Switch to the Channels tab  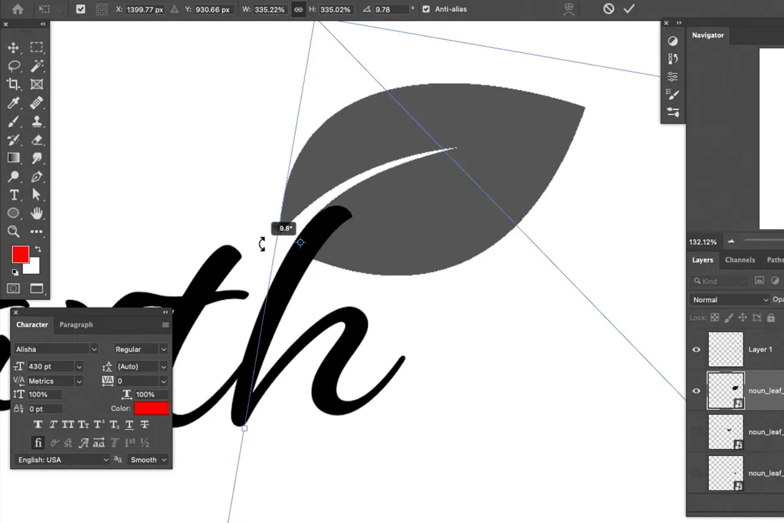740,260
